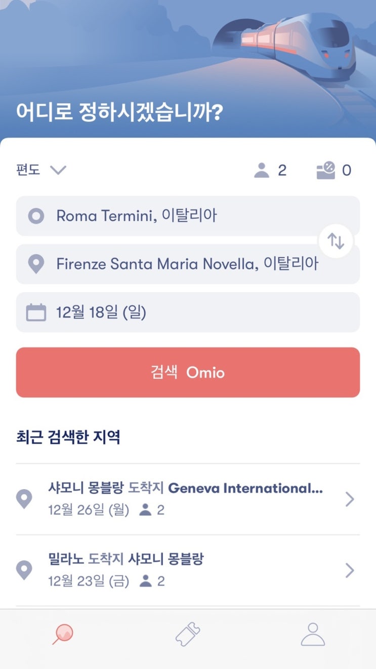
Task: Edit the Roma Termini departure field
Action: point(188,216)
